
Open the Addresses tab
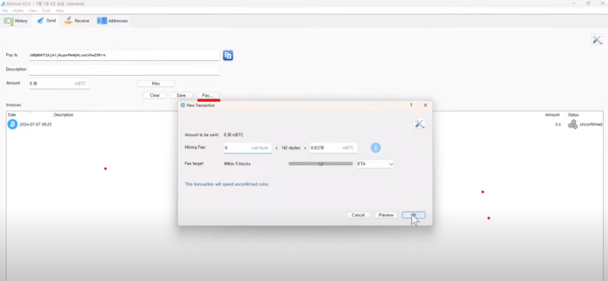click(x=113, y=21)
